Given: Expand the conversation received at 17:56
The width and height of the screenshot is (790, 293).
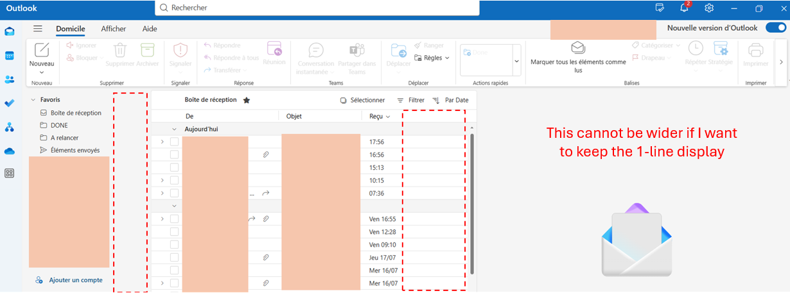Looking at the screenshot, I should click(x=162, y=142).
